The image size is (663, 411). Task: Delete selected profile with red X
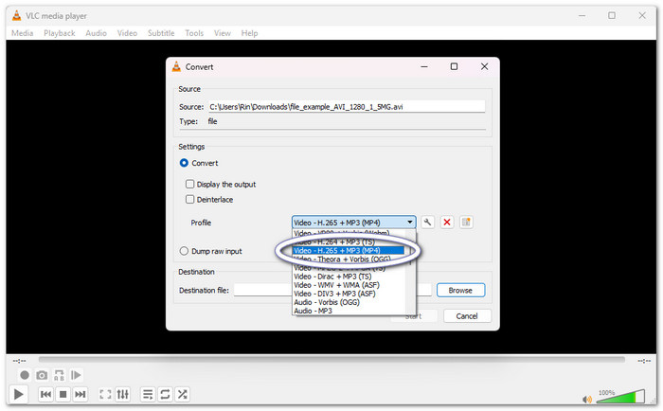446,222
